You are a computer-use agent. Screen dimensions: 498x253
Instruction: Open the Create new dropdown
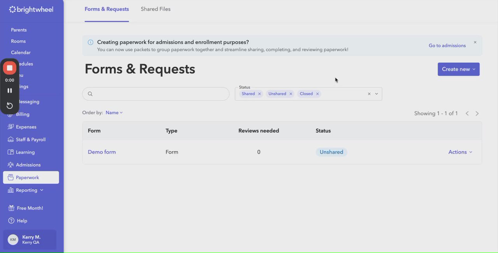click(x=458, y=69)
